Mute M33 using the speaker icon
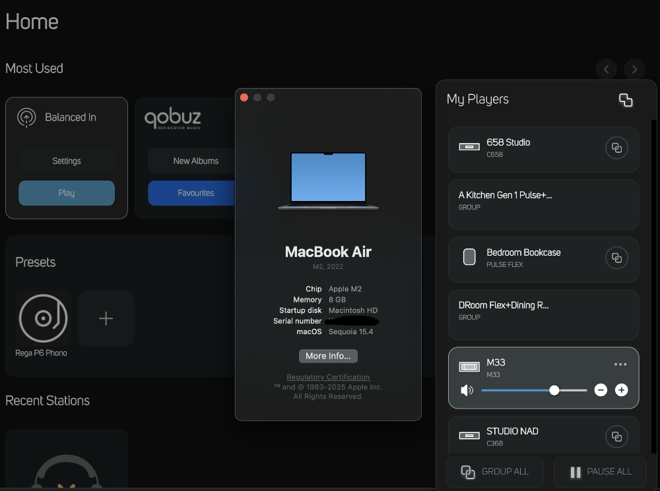This screenshot has width=660, height=491. point(467,390)
